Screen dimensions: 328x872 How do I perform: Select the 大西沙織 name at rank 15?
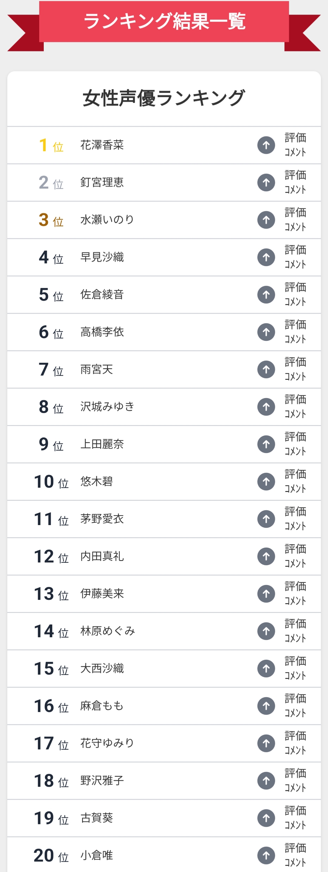pyautogui.click(x=102, y=669)
